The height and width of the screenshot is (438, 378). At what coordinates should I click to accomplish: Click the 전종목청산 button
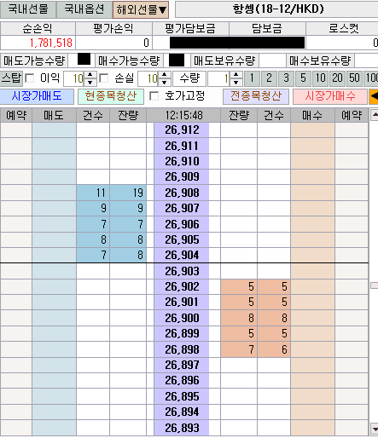[x=256, y=96]
